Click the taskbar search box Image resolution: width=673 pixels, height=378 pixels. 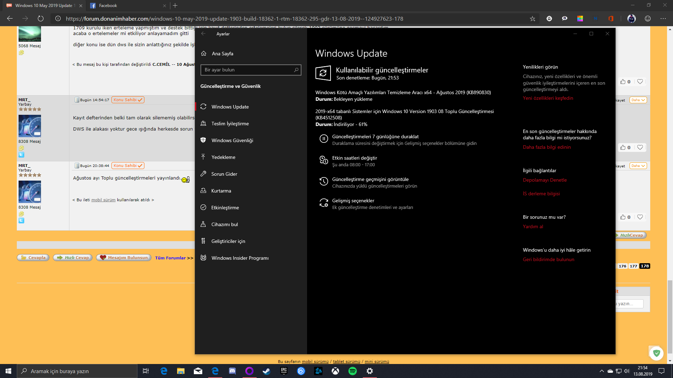pyautogui.click(x=77, y=371)
